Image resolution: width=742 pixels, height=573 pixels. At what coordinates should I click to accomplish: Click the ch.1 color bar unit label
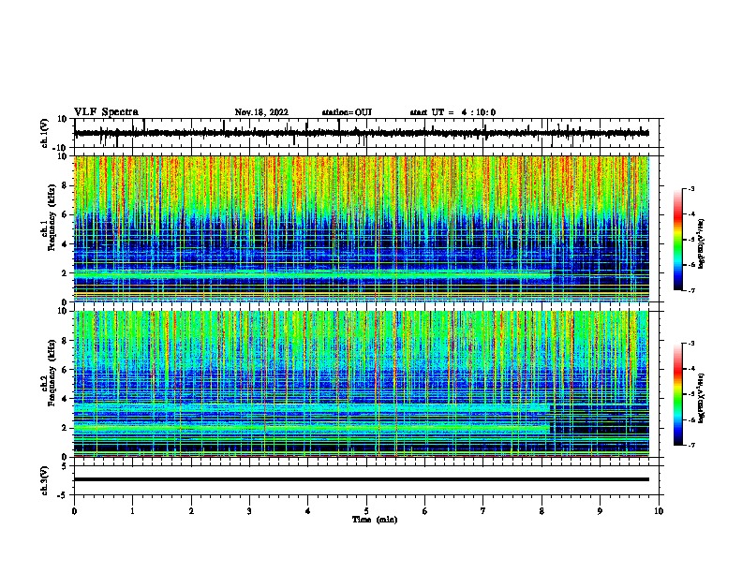tap(701, 243)
